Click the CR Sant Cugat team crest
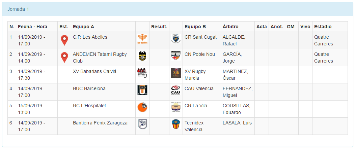This screenshot has height=149, width=355. (176, 39)
